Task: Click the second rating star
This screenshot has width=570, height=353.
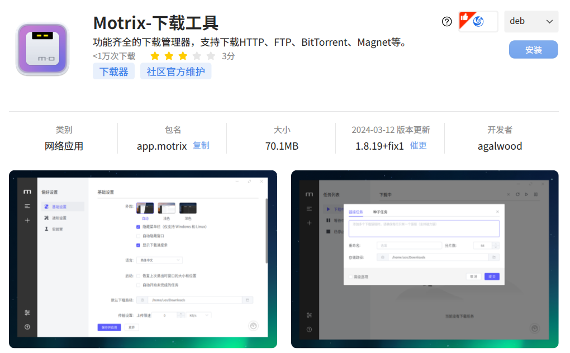Action: pos(169,56)
